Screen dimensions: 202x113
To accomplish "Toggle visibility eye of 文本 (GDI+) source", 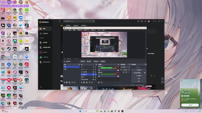I will point(93,70).
